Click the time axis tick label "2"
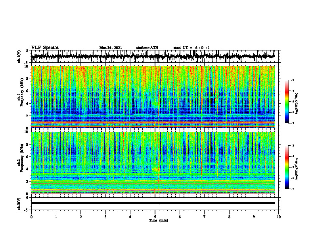The width and height of the screenshot is (314, 243). (81, 217)
